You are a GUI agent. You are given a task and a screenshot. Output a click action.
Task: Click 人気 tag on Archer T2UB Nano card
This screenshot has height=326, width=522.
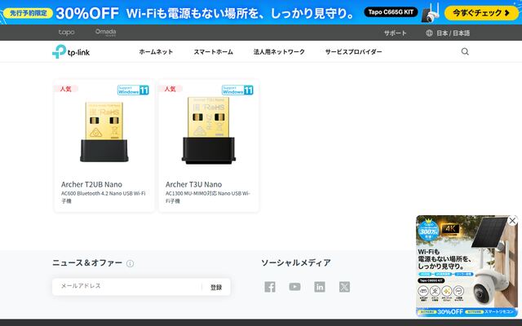[65, 89]
